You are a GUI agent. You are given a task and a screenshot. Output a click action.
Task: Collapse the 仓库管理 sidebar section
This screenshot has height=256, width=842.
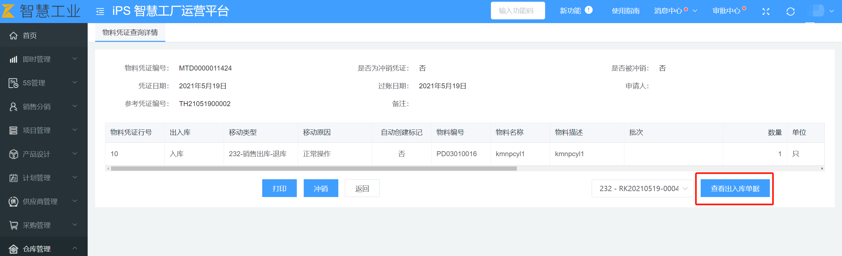point(75,248)
